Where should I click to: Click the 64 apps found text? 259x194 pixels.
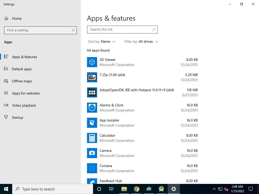pyautogui.click(x=98, y=50)
